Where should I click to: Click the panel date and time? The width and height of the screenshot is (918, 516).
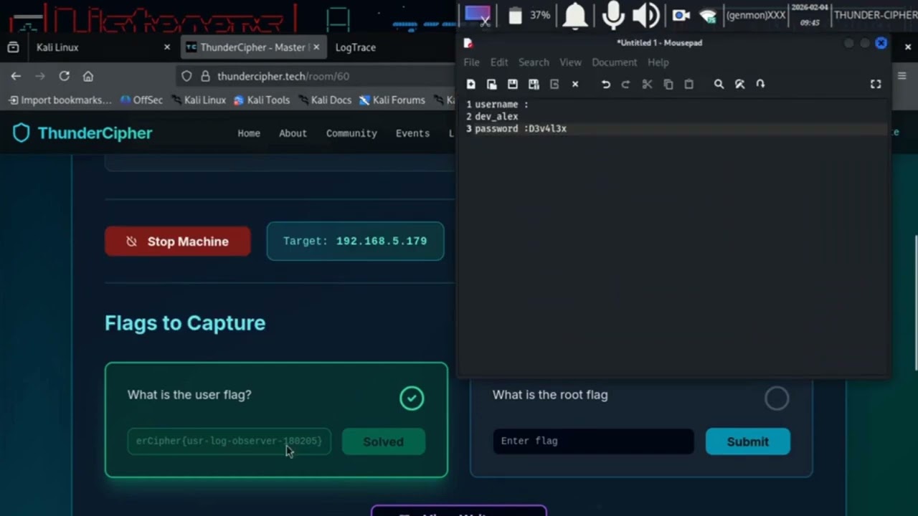(809, 15)
